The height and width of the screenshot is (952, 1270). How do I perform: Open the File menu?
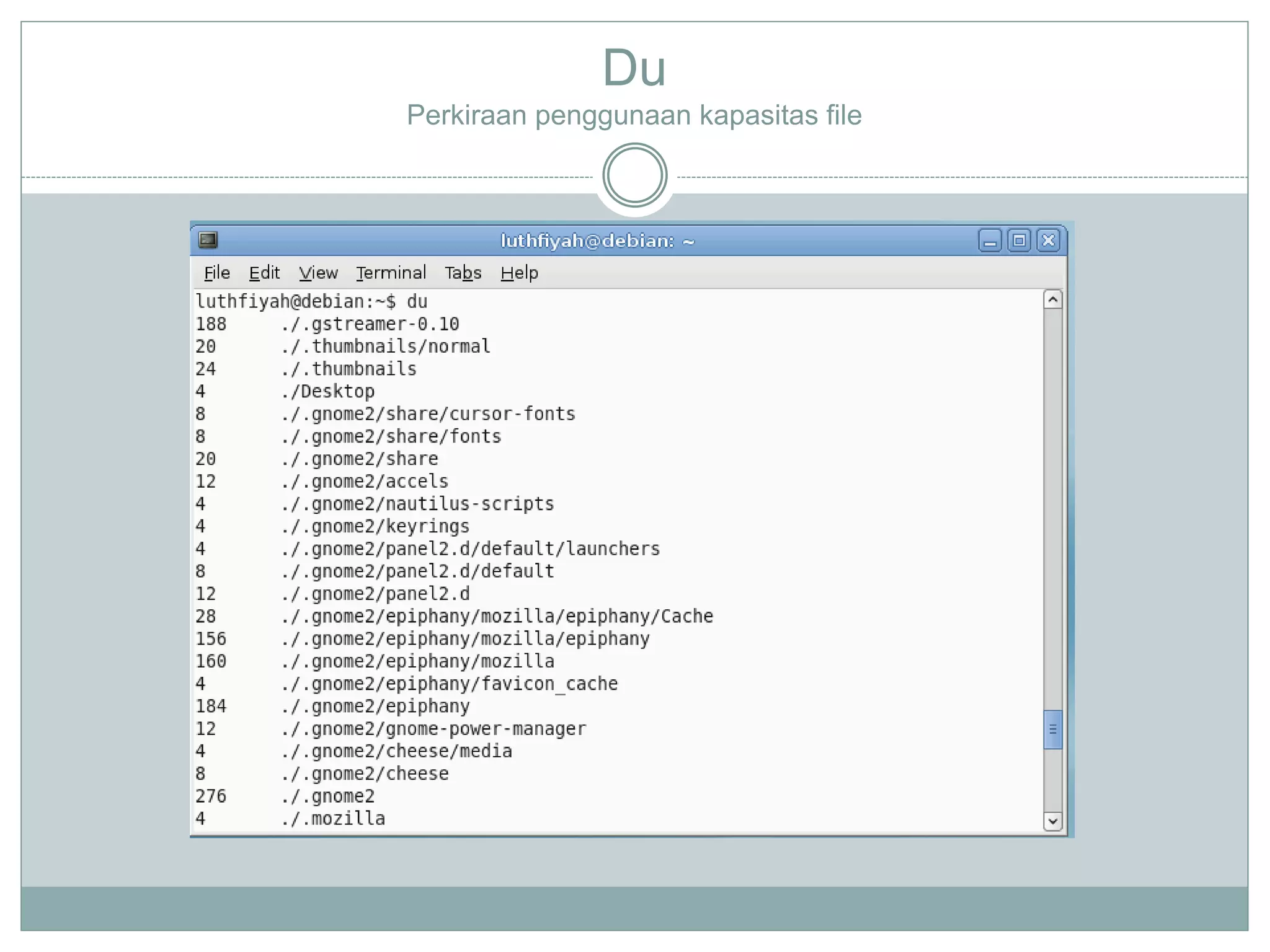tap(217, 273)
